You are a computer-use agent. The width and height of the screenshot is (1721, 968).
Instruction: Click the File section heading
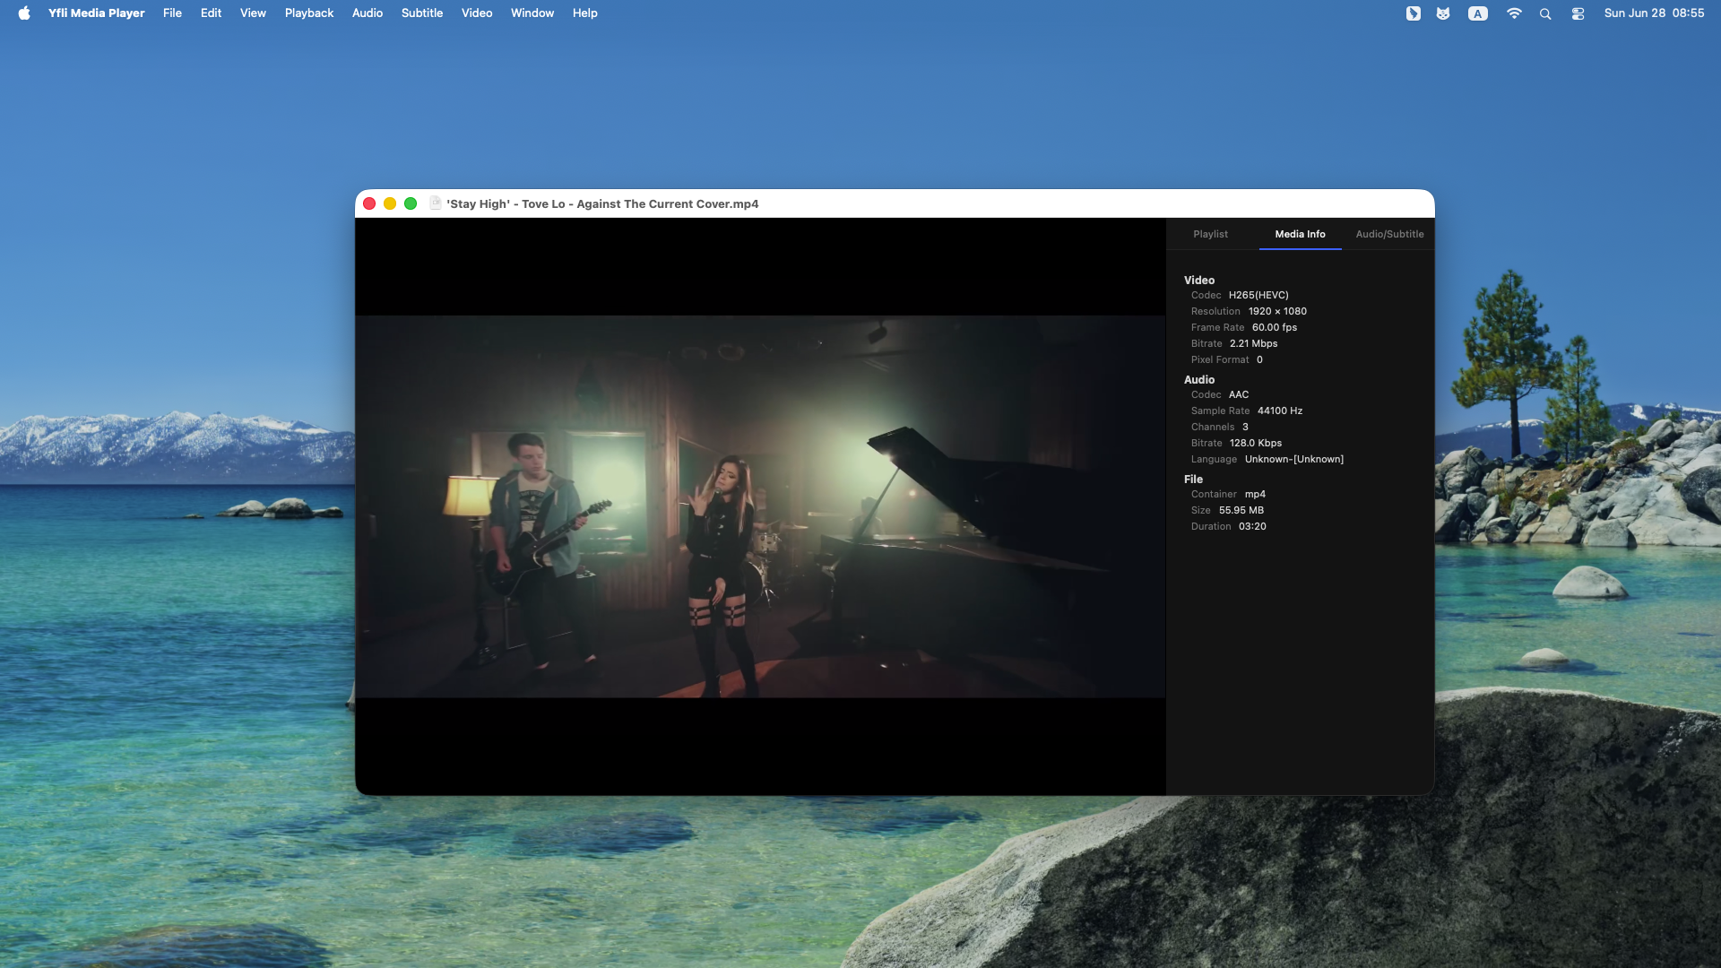[1193, 479]
